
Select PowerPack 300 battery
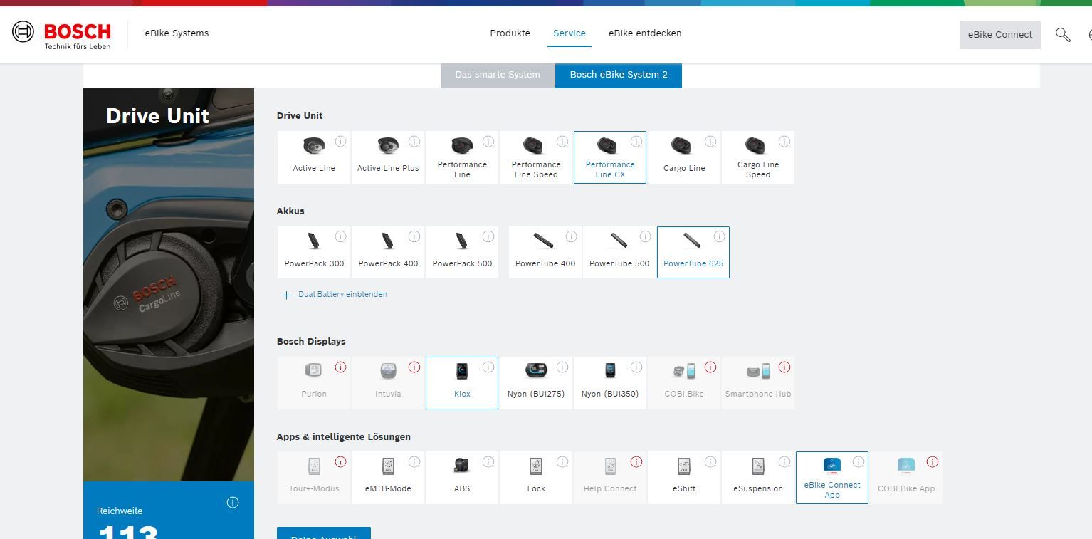pos(314,252)
